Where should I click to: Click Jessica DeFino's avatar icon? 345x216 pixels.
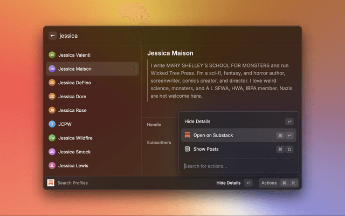coord(52,83)
